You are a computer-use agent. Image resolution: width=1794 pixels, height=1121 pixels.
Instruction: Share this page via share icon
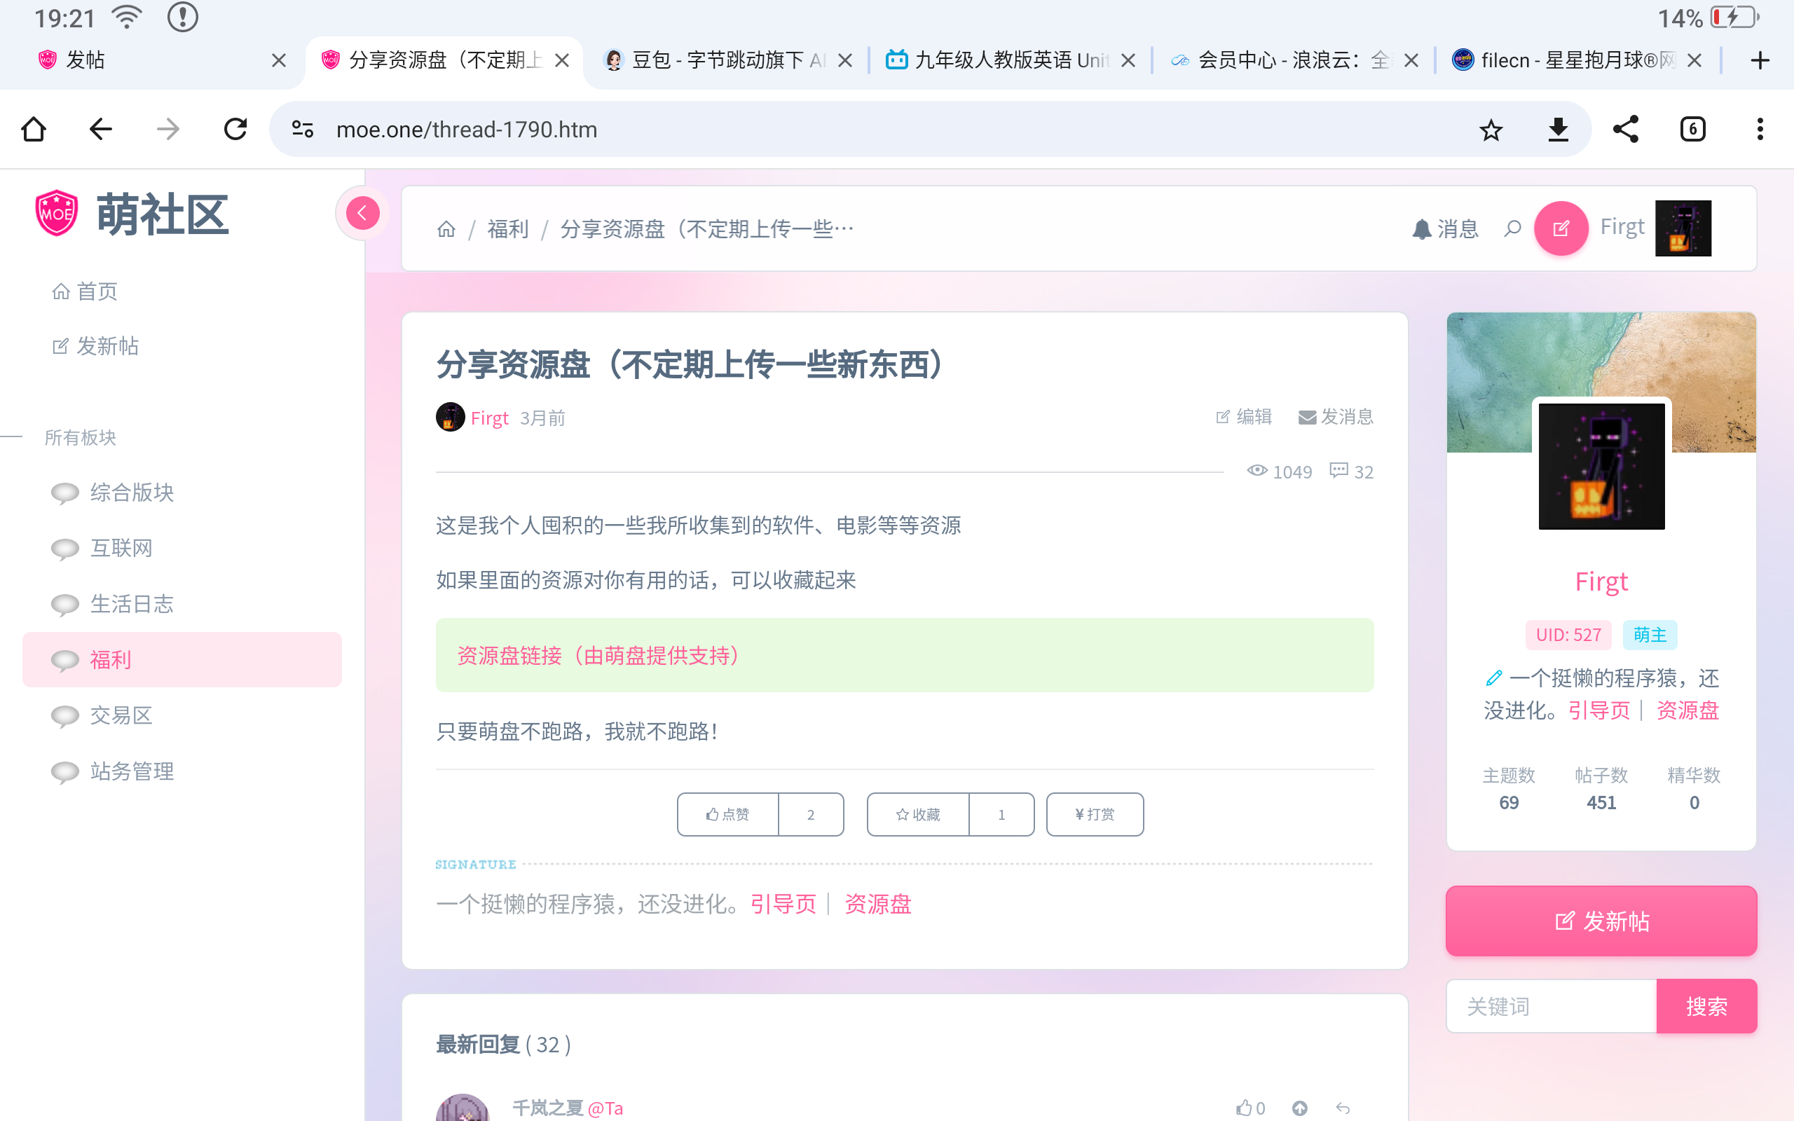pyautogui.click(x=1625, y=130)
